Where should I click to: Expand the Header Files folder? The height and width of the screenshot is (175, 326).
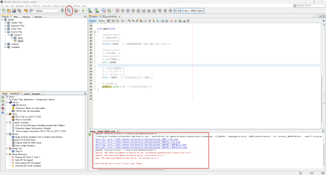click(5, 23)
